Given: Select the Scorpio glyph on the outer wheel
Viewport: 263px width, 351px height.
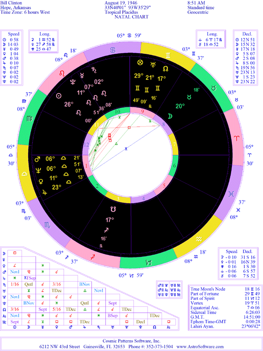Looking at the screenshot, I should (x=47, y=223).
